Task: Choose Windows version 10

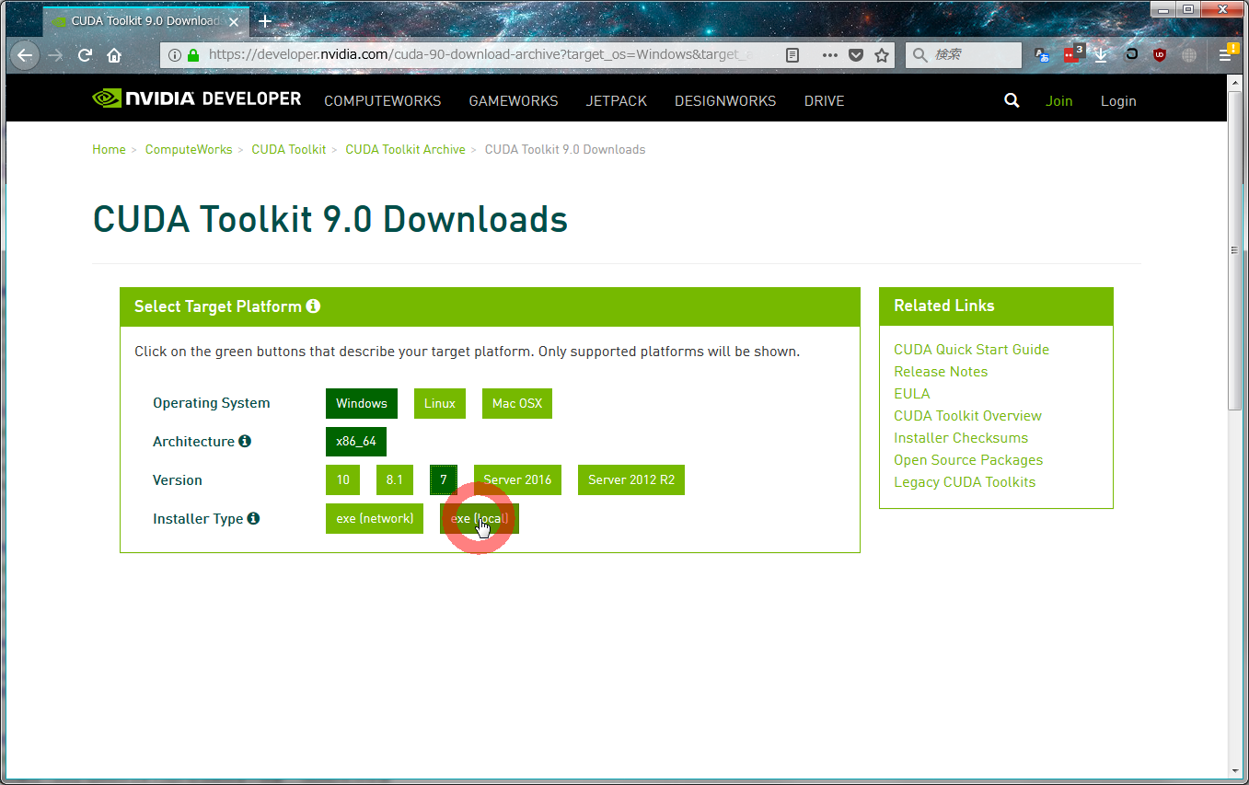Action: click(343, 480)
